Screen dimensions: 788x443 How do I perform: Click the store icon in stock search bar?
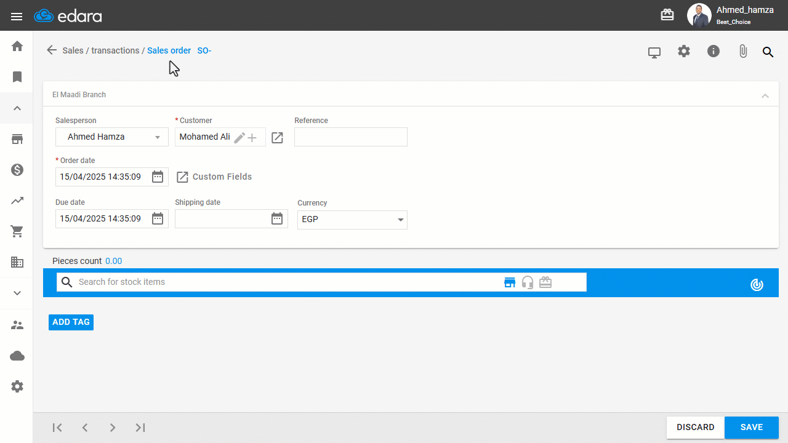click(510, 282)
